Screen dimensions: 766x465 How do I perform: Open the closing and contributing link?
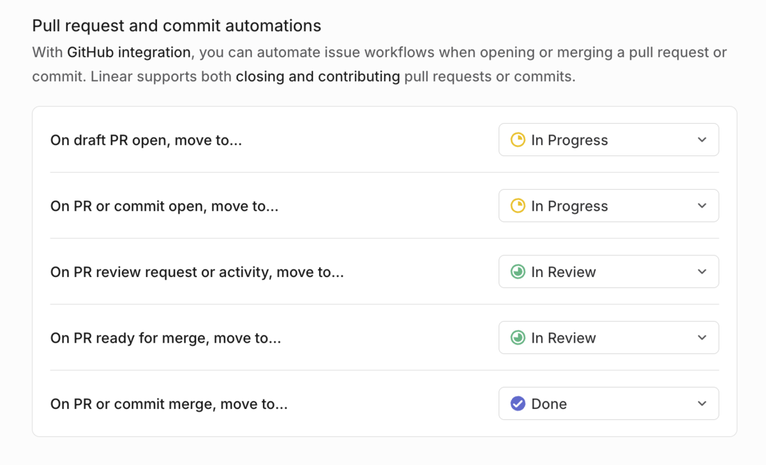(x=318, y=77)
